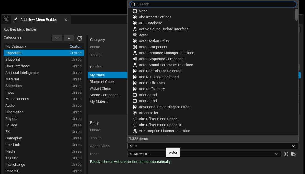Click the Add Controls For Selected icon

click(x=135, y=71)
